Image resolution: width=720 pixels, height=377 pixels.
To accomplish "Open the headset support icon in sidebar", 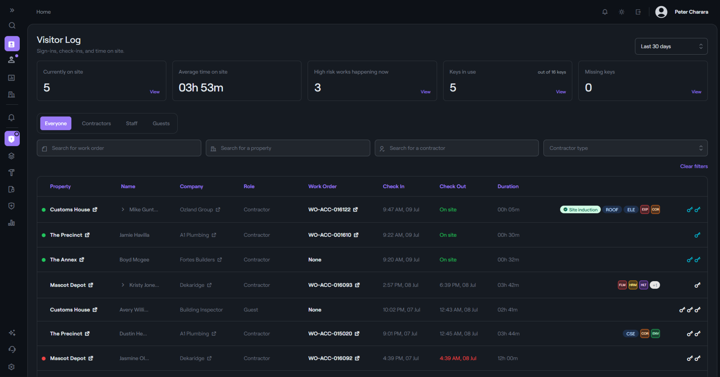I will tap(12, 349).
